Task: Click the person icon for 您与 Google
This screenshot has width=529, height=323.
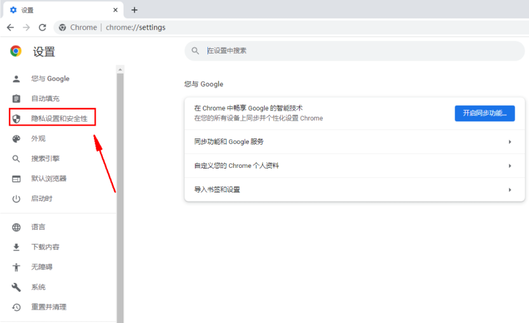Action: click(x=16, y=79)
